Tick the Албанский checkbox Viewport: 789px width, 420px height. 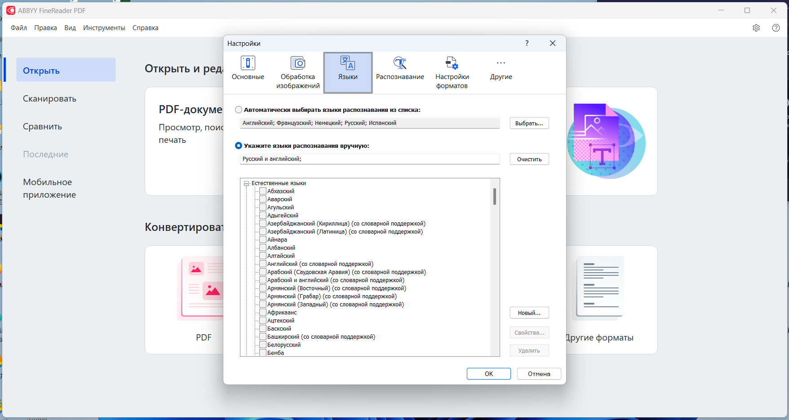(263, 248)
